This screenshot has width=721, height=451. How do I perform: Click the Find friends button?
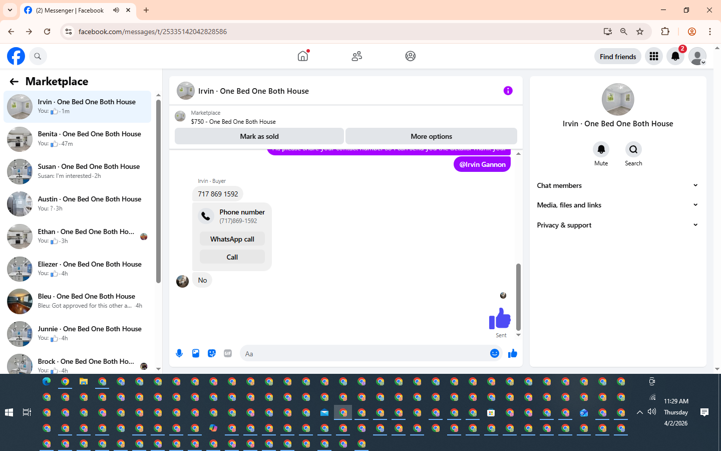(618, 57)
